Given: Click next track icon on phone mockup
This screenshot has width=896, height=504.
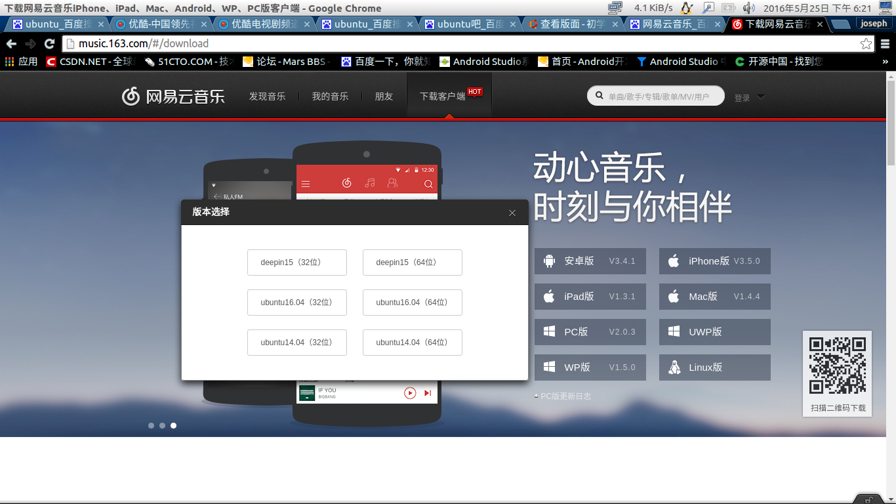Looking at the screenshot, I should pos(428,393).
